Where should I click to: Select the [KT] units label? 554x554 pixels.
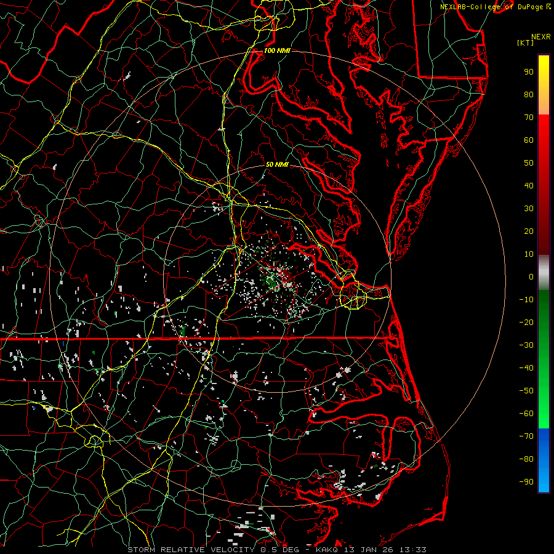tap(526, 42)
